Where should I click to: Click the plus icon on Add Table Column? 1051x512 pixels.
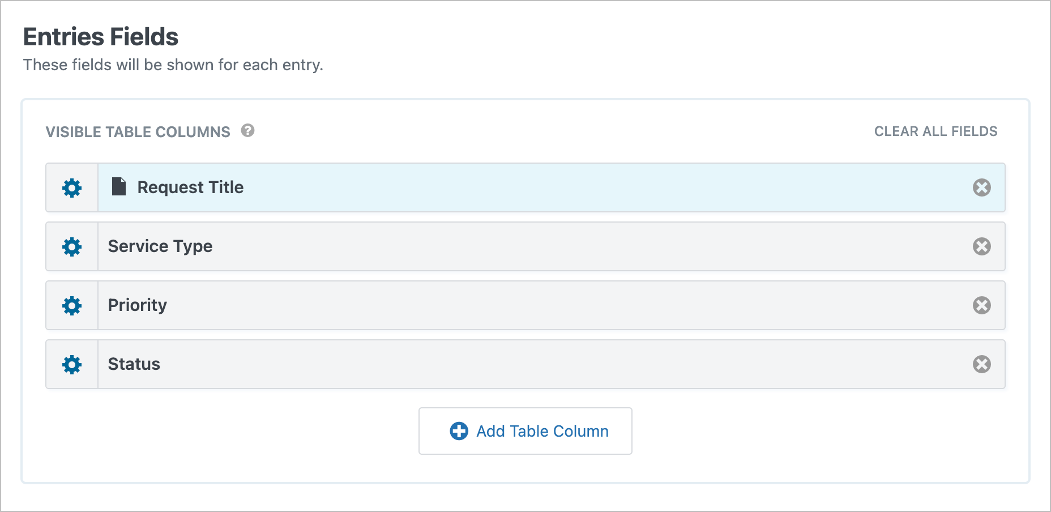459,431
